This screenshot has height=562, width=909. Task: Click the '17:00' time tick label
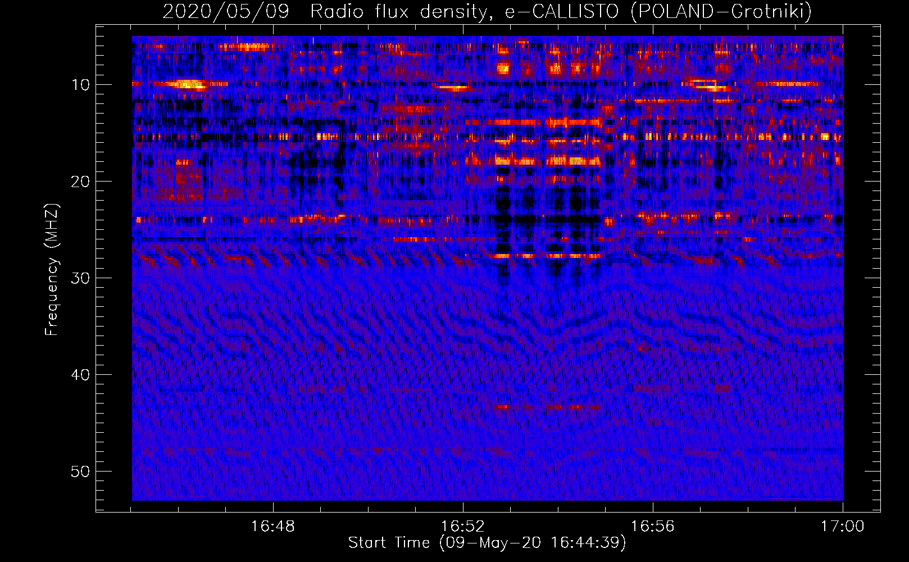842,527
